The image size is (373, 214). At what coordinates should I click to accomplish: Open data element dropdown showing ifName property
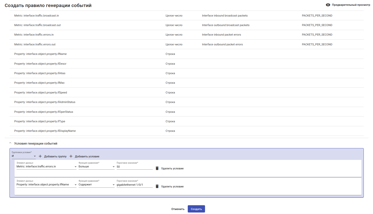[x=47, y=185]
